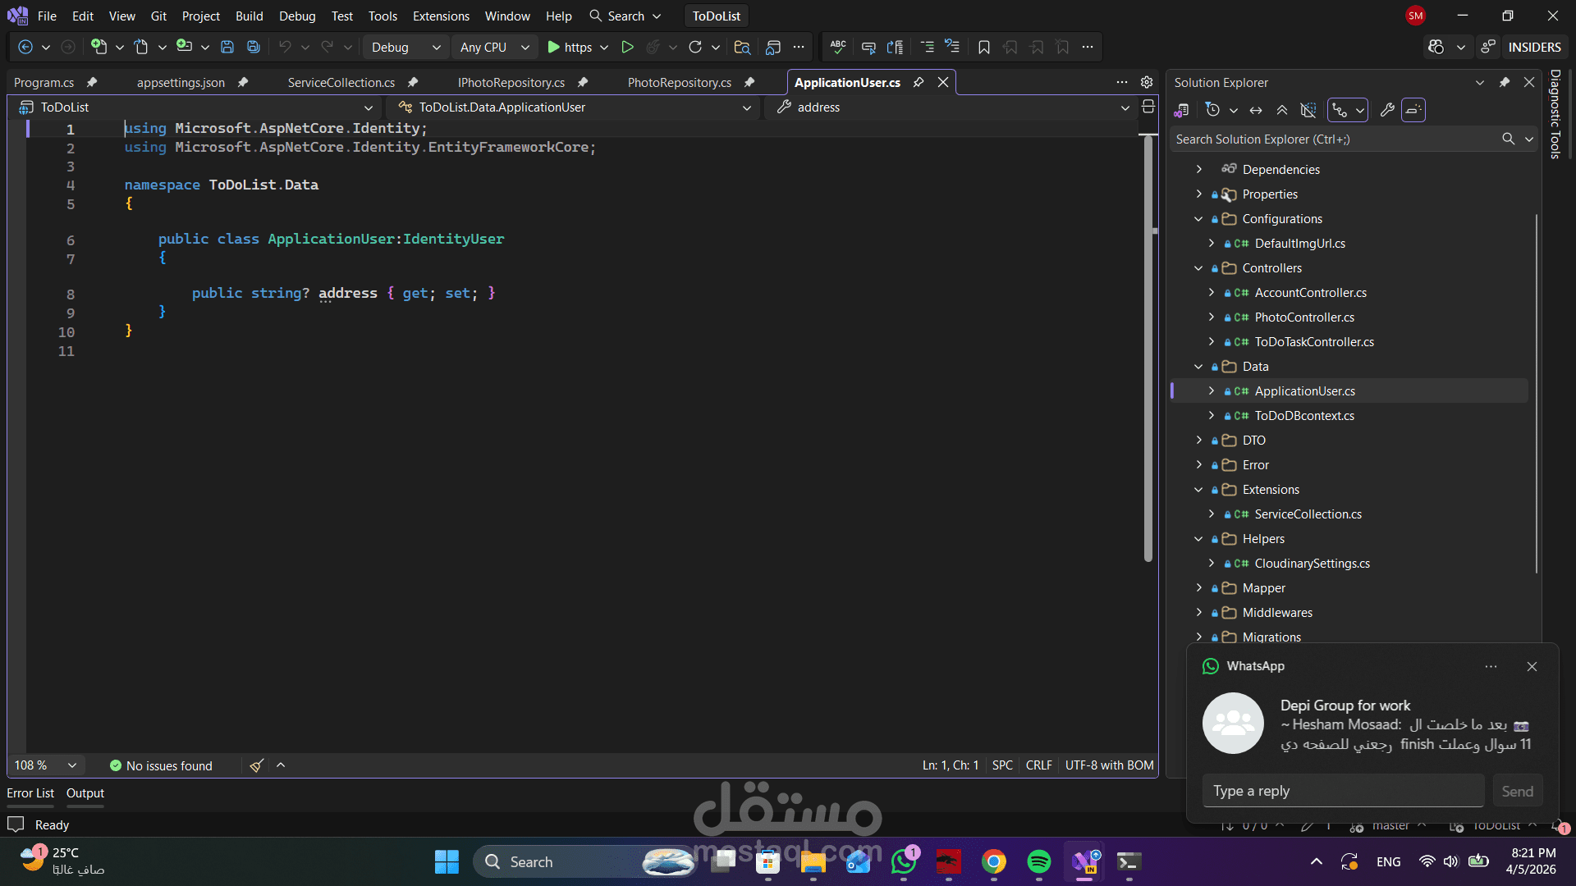Start without debugging using the hollow play icon

pyautogui.click(x=627, y=48)
